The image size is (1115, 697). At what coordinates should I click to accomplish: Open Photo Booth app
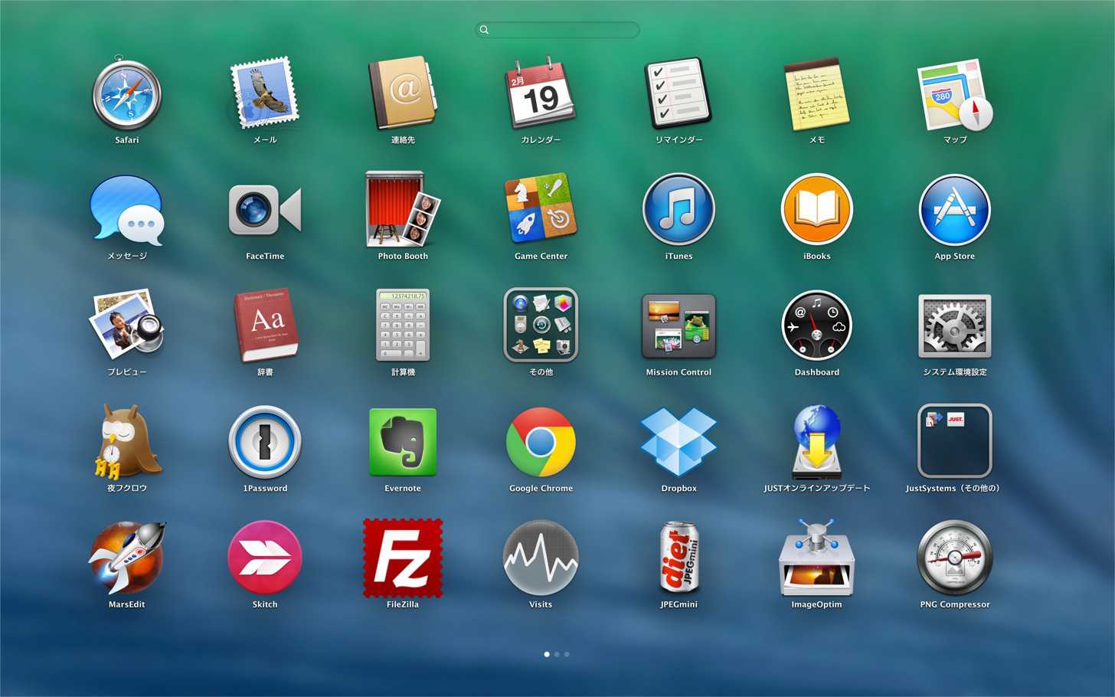click(403, 209)
